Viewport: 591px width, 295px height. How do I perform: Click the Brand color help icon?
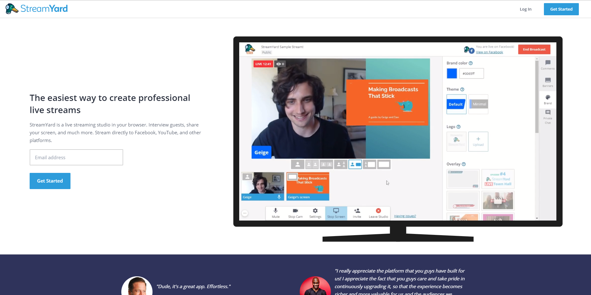pos(471,63)
